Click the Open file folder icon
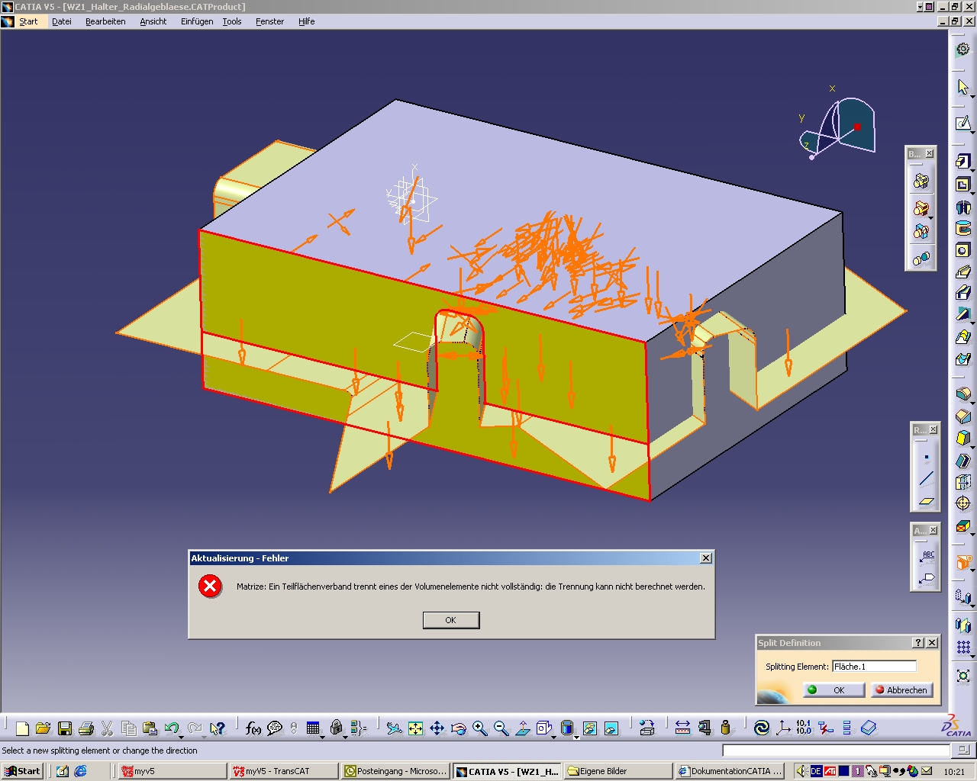Image resolution: width=977 pixels, height=781 pixels. coord(44,728)
